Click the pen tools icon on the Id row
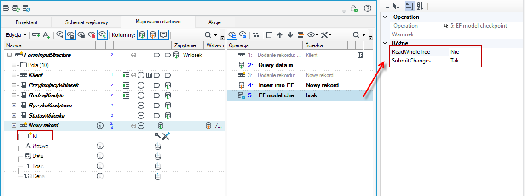 point(166,135)
